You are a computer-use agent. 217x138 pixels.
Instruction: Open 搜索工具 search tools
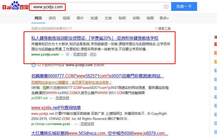[x=164, y=28]
